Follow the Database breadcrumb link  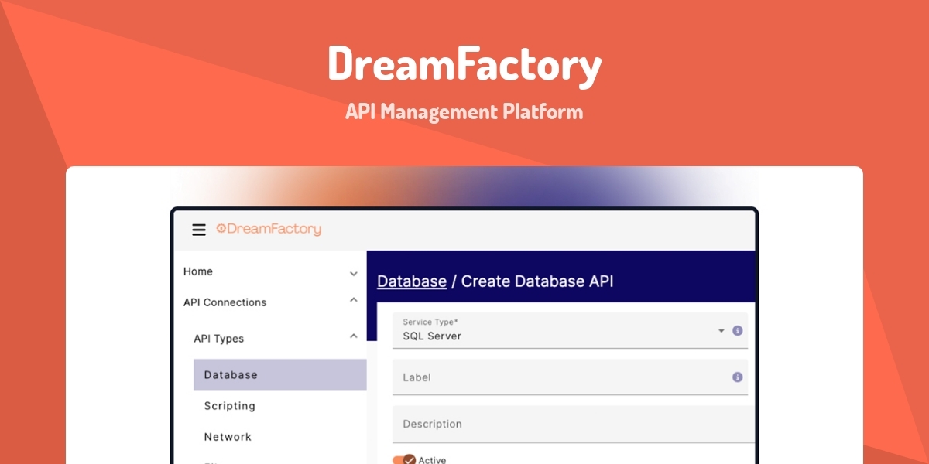pyautogui.click(x=412, y=281)
